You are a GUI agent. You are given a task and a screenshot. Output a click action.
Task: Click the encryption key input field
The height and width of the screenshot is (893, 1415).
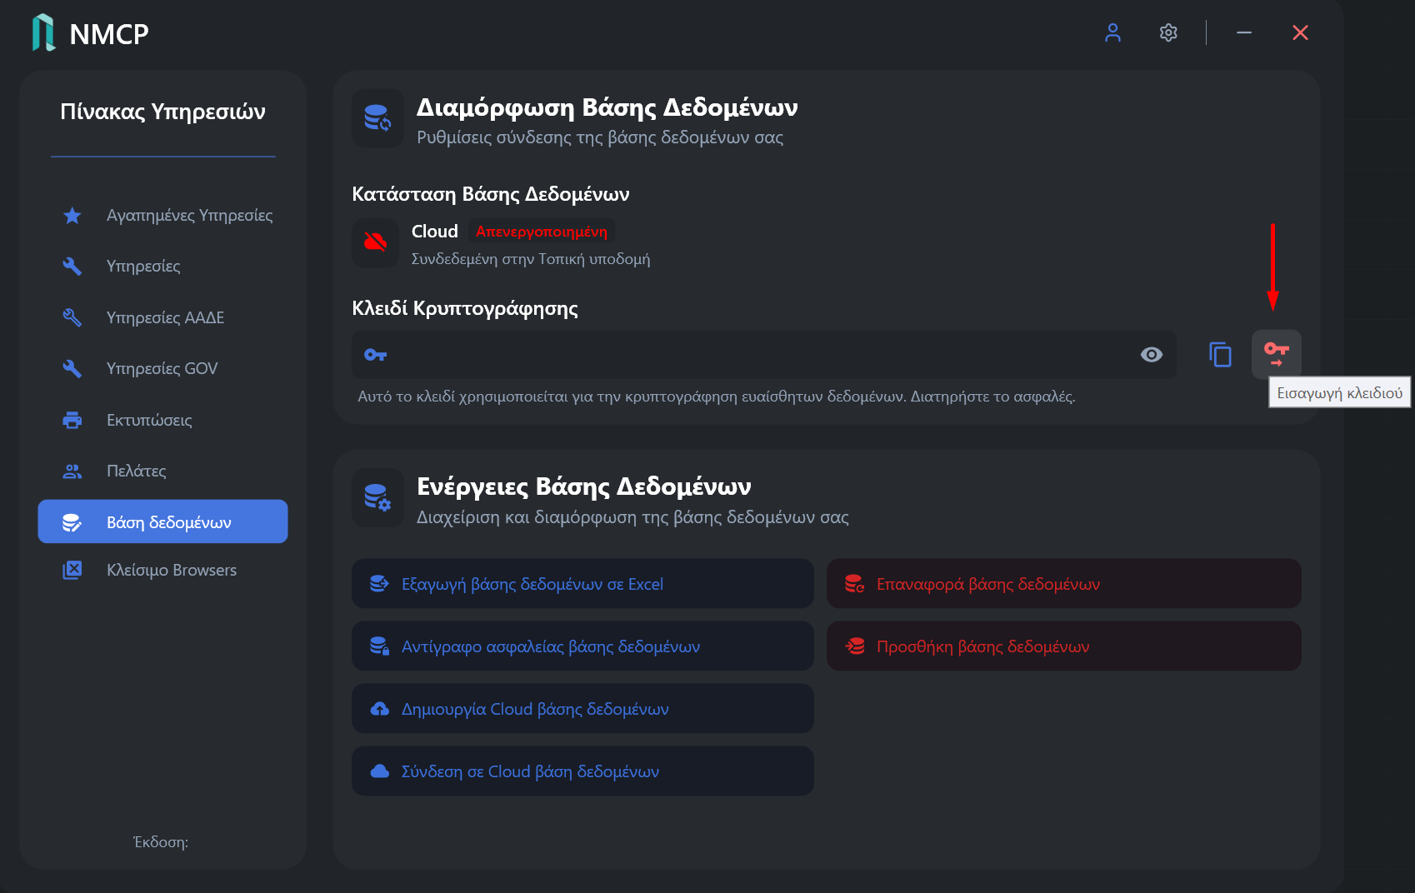763,355
